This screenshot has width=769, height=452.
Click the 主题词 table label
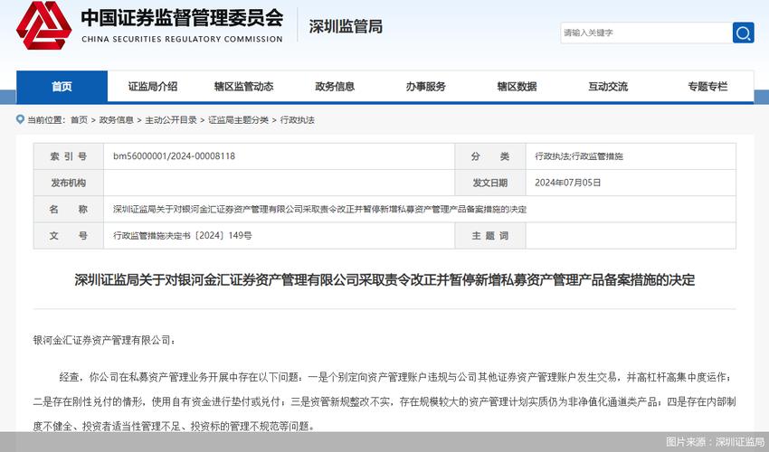coord(490,236)
